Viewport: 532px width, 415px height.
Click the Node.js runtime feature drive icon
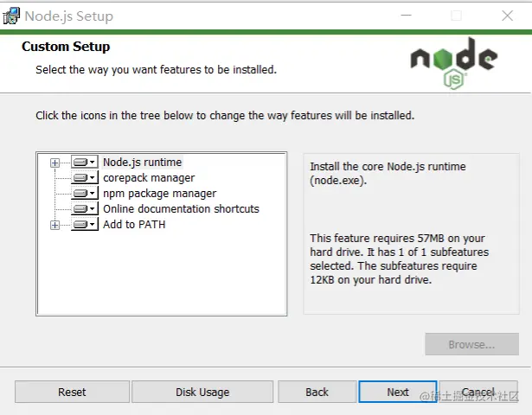[x=84, y=163]
